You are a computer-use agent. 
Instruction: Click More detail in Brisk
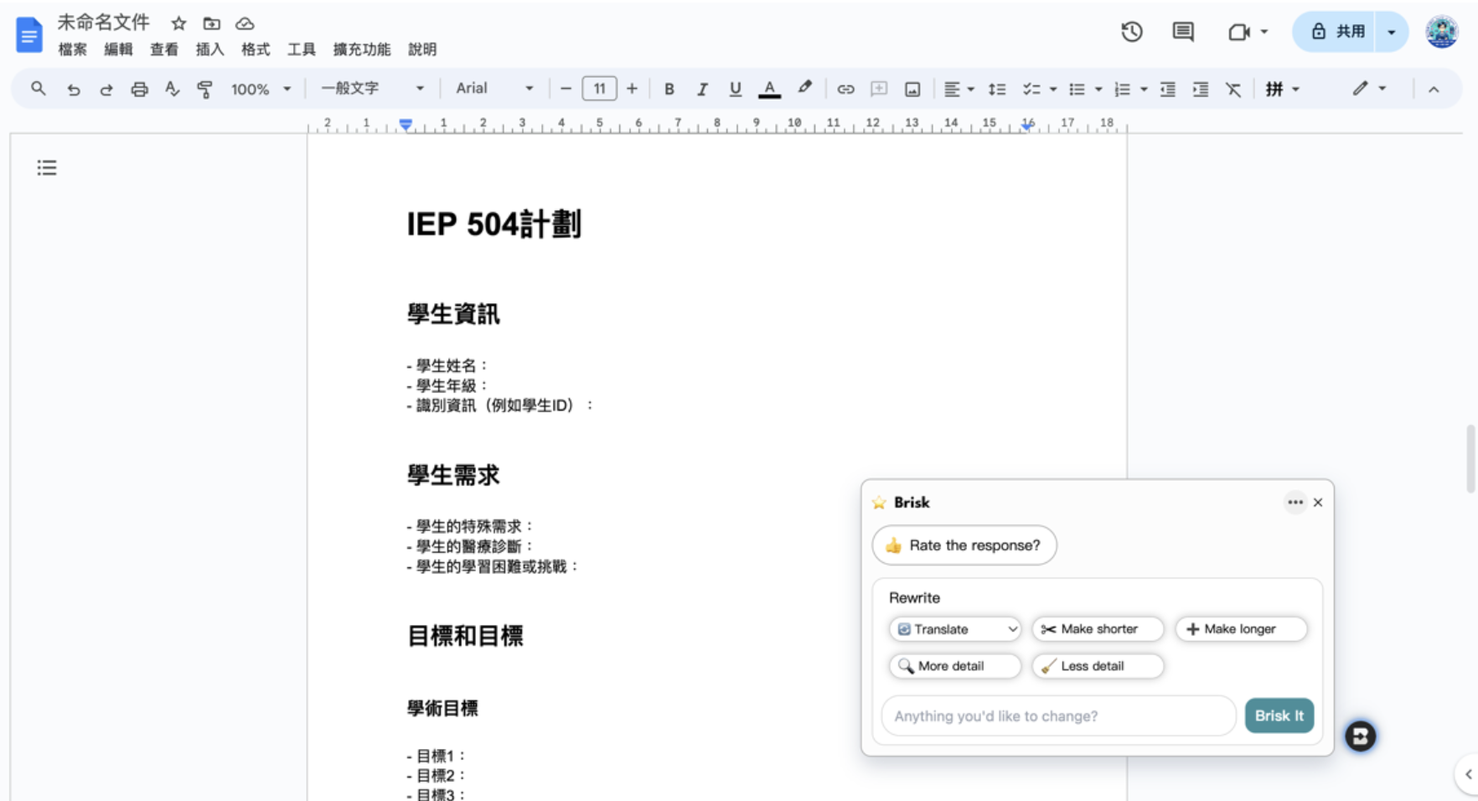coord(955,666)
